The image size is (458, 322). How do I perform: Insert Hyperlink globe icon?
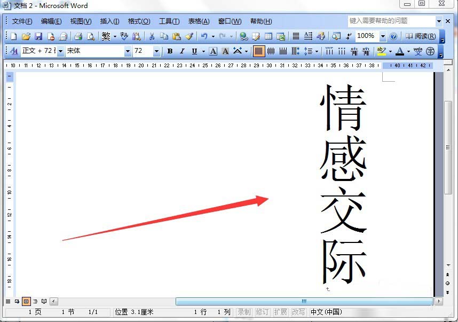[243, 36]
